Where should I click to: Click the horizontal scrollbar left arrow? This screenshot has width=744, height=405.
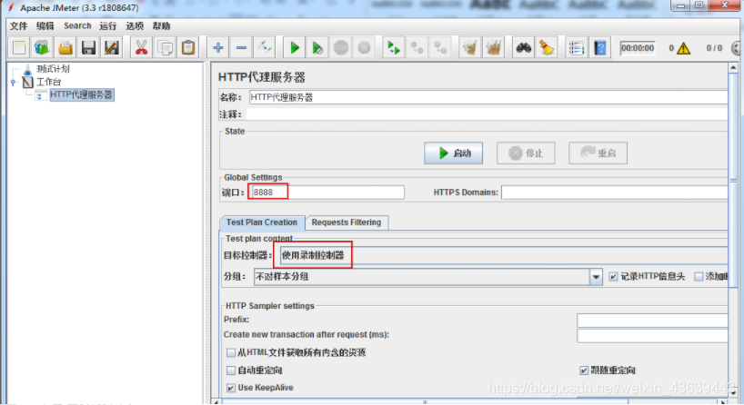[x=216, y=402]
